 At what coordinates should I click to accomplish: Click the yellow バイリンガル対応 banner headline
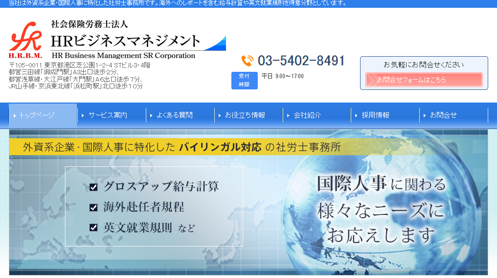(x=182, y=147)
